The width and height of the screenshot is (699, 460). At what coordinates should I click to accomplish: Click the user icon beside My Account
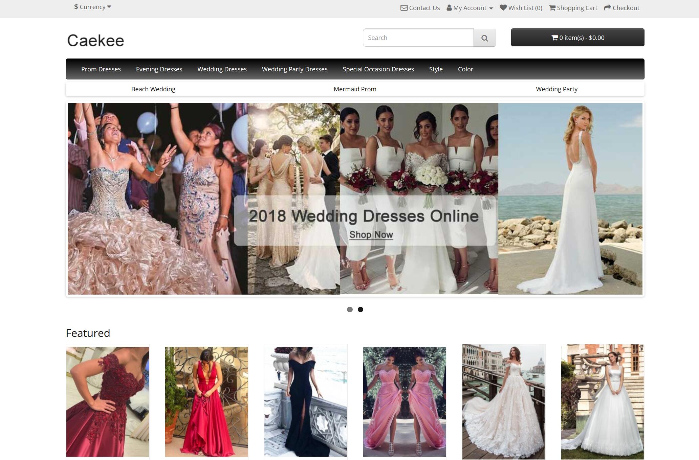[x=449, y=8]
